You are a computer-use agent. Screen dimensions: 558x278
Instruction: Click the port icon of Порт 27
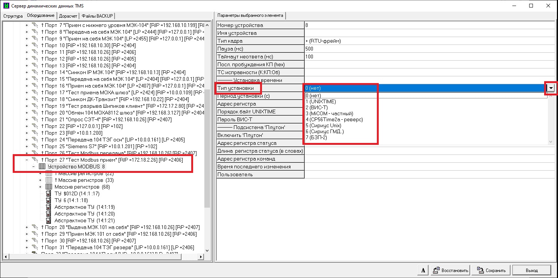coord(35,160)
